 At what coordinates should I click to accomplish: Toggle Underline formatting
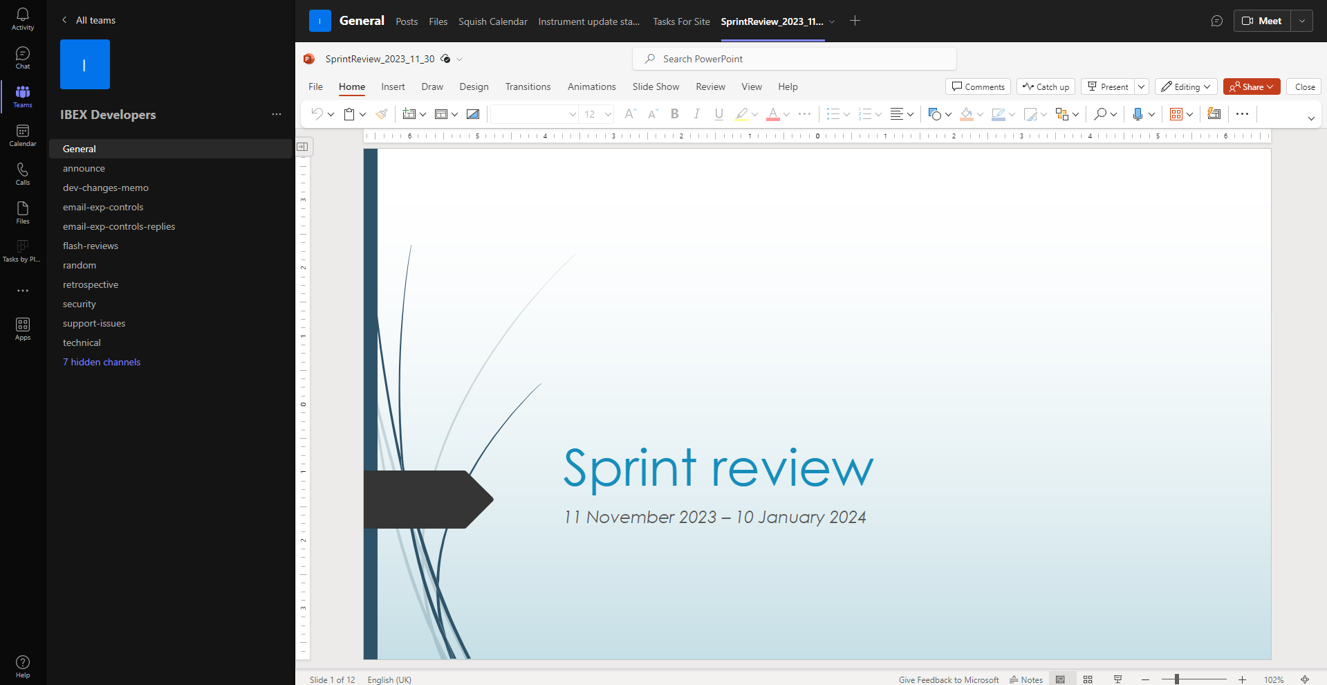pyautogui.click(x=719, y=114)
